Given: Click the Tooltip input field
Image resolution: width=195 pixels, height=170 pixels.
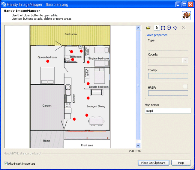Looking at the screenshot, I should click(x=168, y=76).
